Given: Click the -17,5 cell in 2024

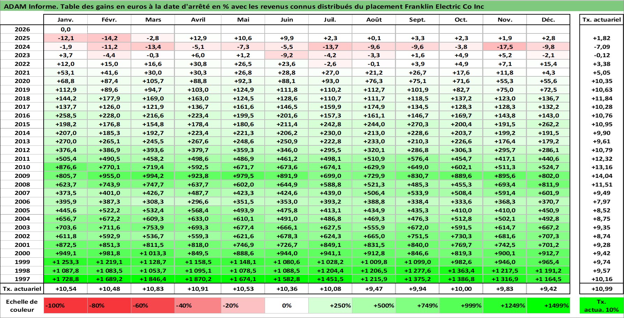Looking at the screenshot, I should pyautogui.click(x=505, y=47).
